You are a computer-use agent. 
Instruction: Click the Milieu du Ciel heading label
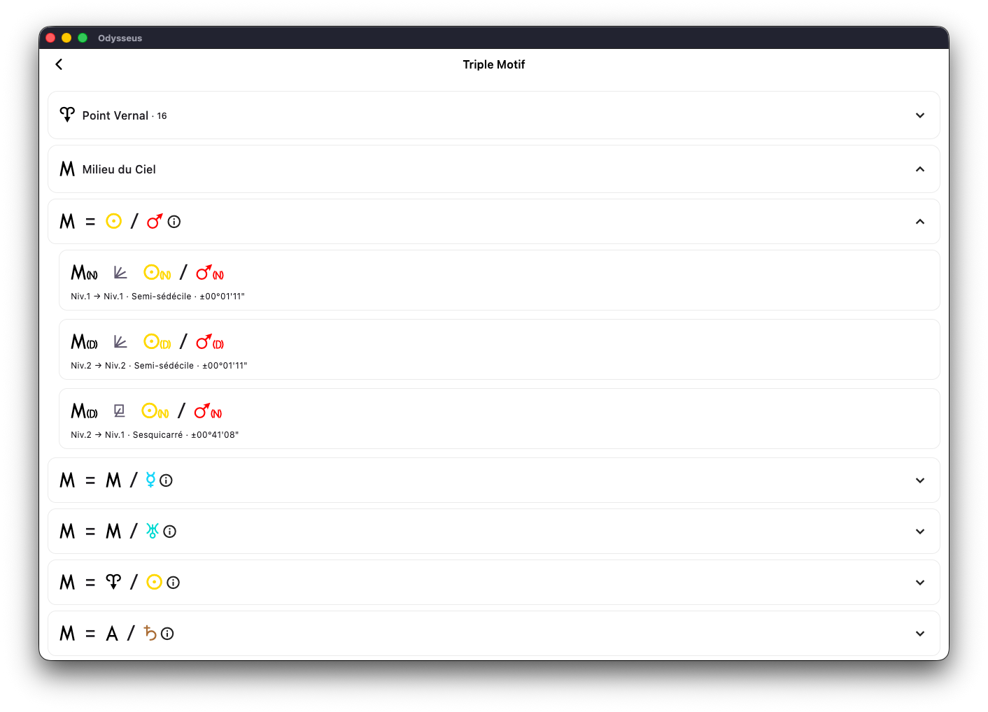119,169
